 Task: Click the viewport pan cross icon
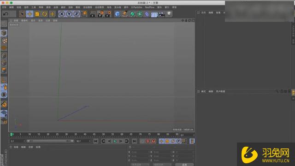(183, 20)
